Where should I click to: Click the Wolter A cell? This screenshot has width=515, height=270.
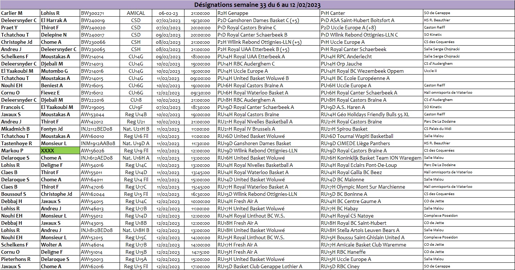[60, 245]
